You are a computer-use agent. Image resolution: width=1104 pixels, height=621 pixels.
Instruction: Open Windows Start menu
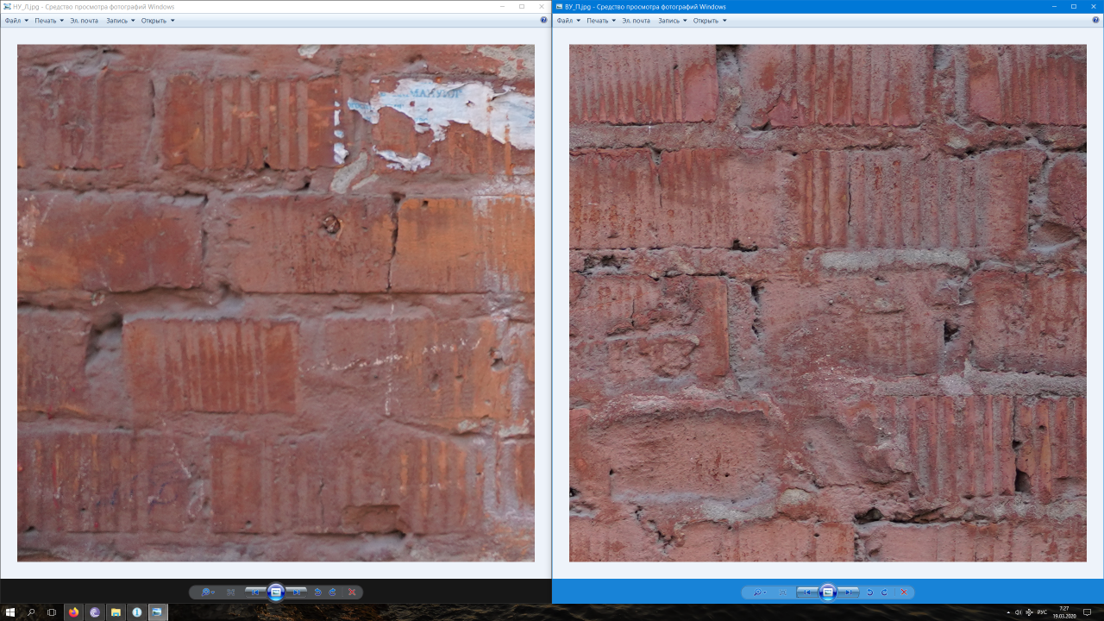[10, 612]
